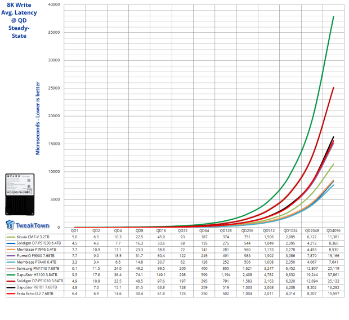Screen dimensions: 349x320
Task: Click the TweakTown logo
Action: [x=28, y=225]
